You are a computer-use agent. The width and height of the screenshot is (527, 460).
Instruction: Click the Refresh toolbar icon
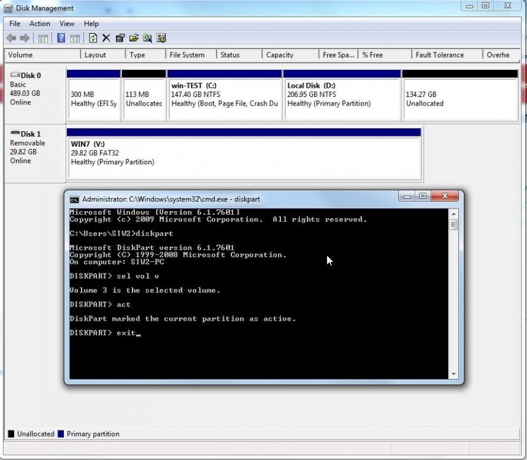click(93, 38)
